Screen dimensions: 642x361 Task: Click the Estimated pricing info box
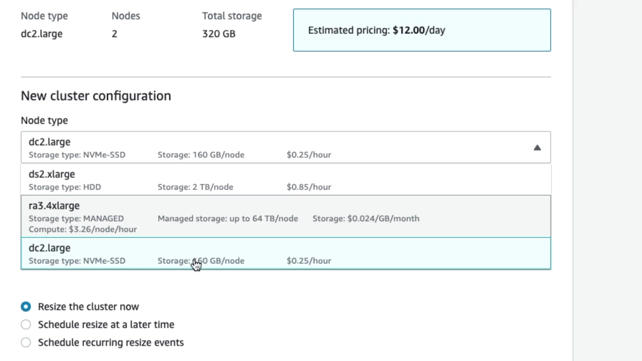tap(422, 30)
